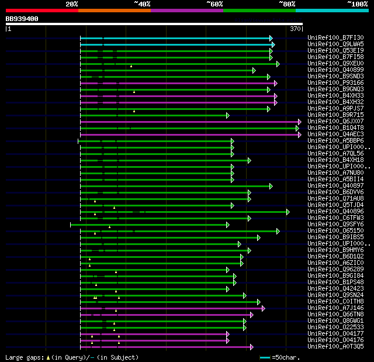
Task: Open the hit UniRef100_B7FI58
Action: [x=335, y=57]
